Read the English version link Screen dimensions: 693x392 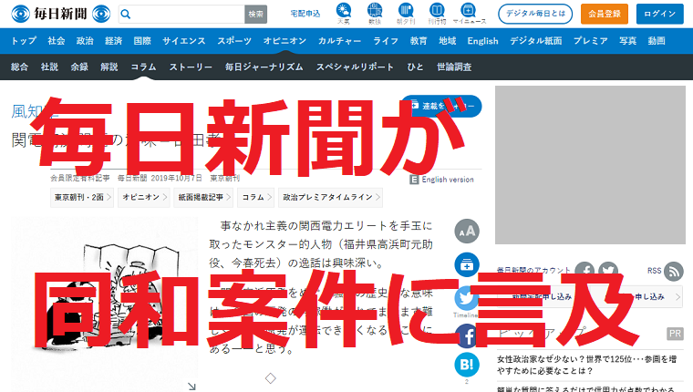click(448, 180)
